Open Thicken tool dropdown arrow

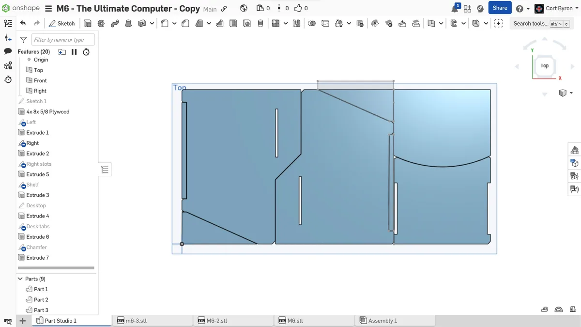[x=152, y=23]
